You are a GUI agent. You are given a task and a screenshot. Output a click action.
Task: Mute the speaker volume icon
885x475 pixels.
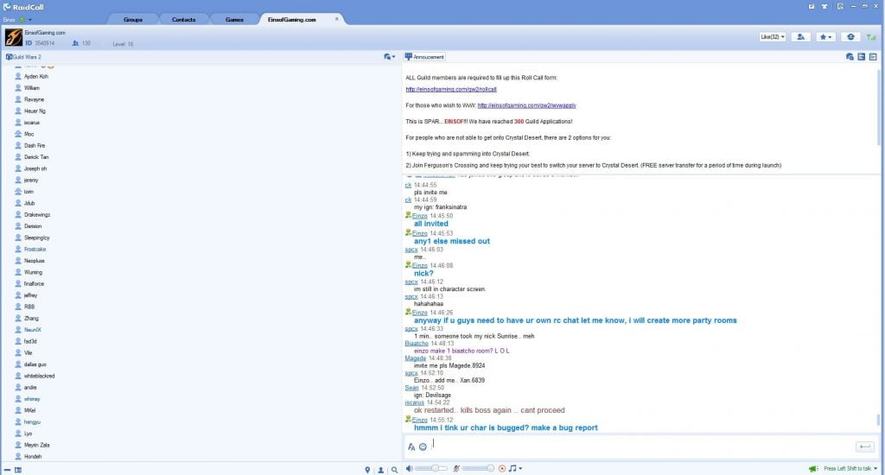click(x=409, y=468)
